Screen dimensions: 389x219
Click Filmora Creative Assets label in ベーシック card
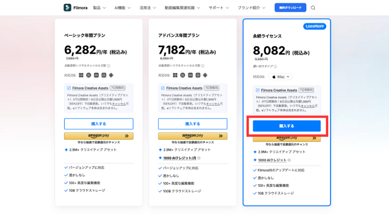tap(90, 88)
